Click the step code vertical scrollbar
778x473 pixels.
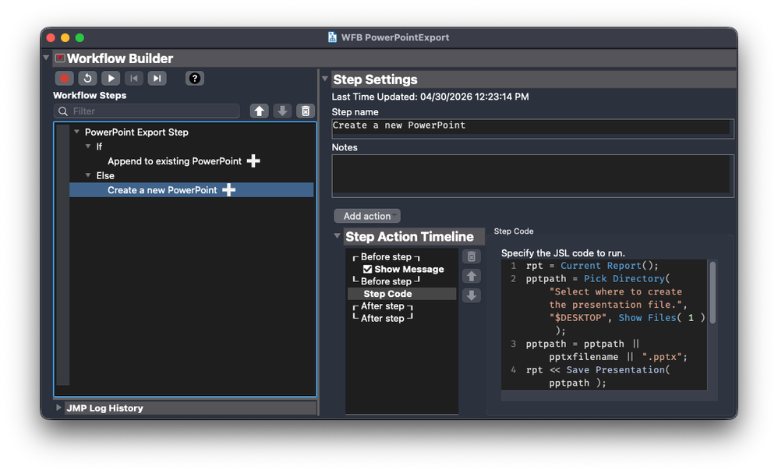[713, 292]
